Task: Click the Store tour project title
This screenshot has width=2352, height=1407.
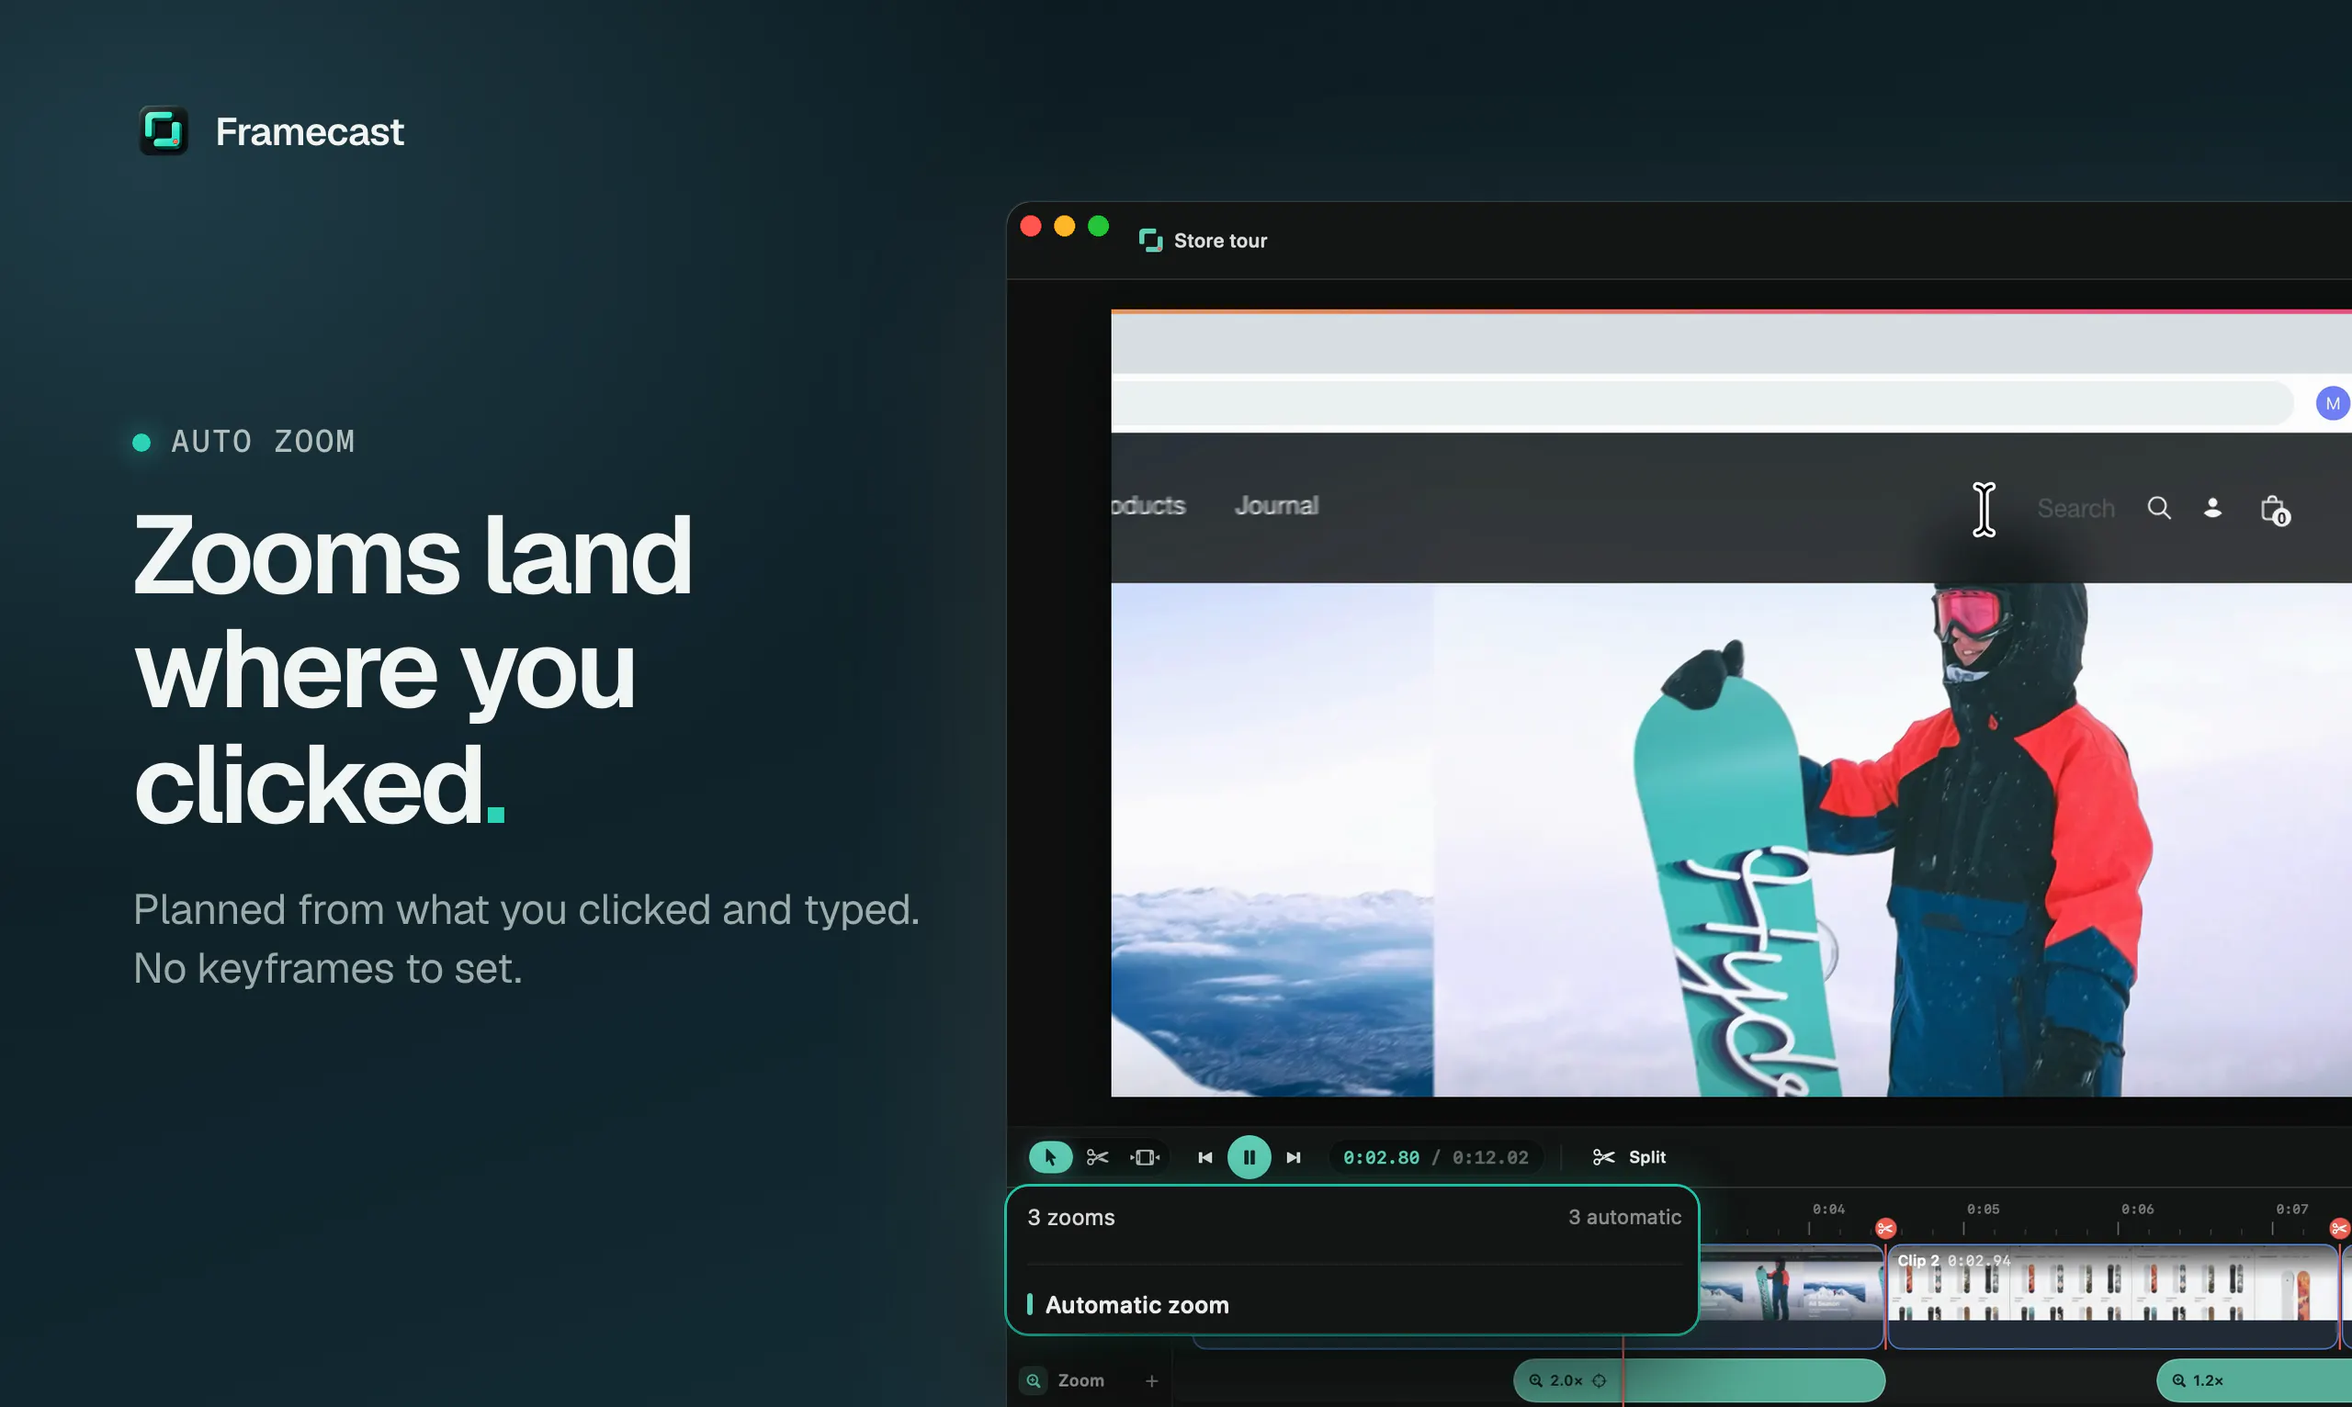Action: [1219, 241]
